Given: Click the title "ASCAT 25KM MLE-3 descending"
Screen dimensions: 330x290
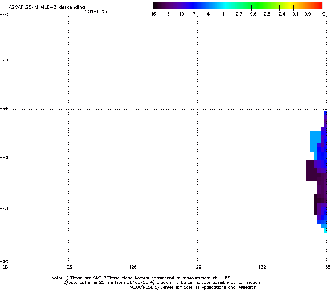Looking at the screenshot, I should (47, 8).
